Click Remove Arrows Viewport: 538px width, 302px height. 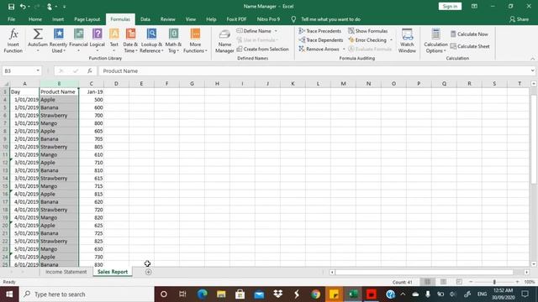coord(319,49)
